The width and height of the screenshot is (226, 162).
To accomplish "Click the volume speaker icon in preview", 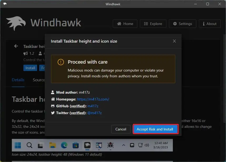I will (x=147, y=145).
